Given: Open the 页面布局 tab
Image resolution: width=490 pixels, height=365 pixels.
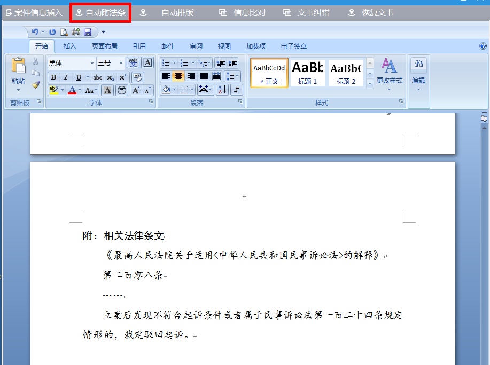Looking at the screenshot, I should [x=104, y=46].
